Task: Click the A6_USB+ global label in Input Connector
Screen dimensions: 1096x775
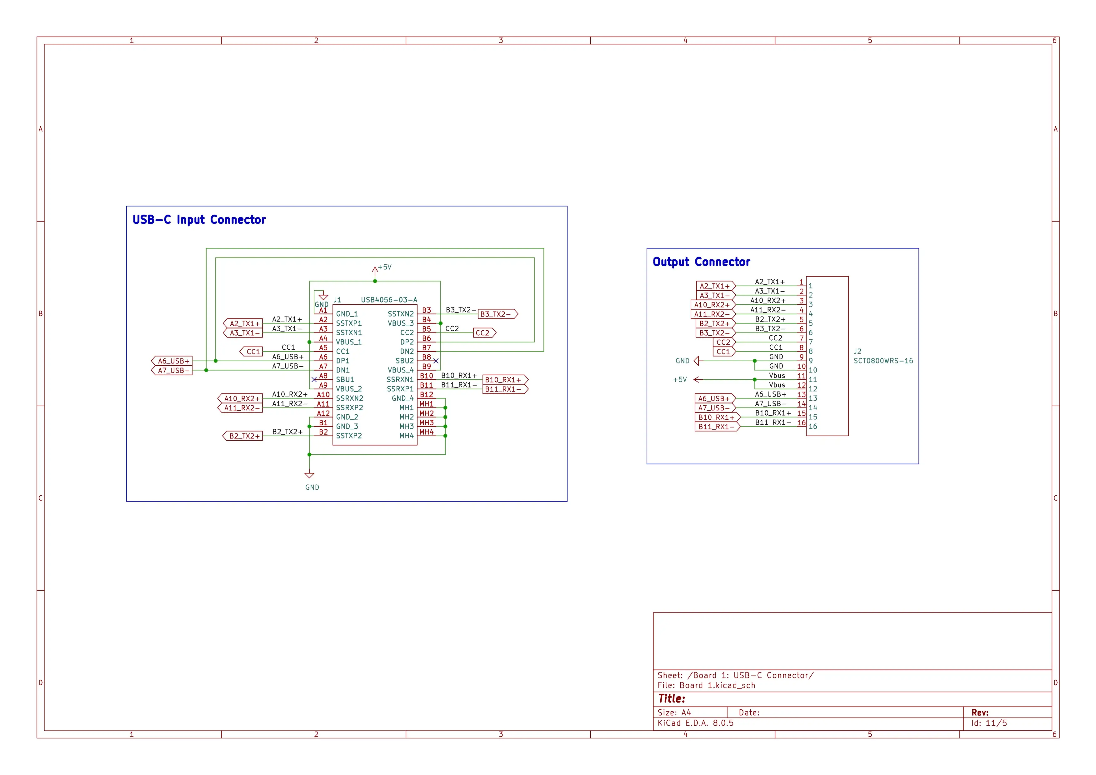Action: click(172, 361)
